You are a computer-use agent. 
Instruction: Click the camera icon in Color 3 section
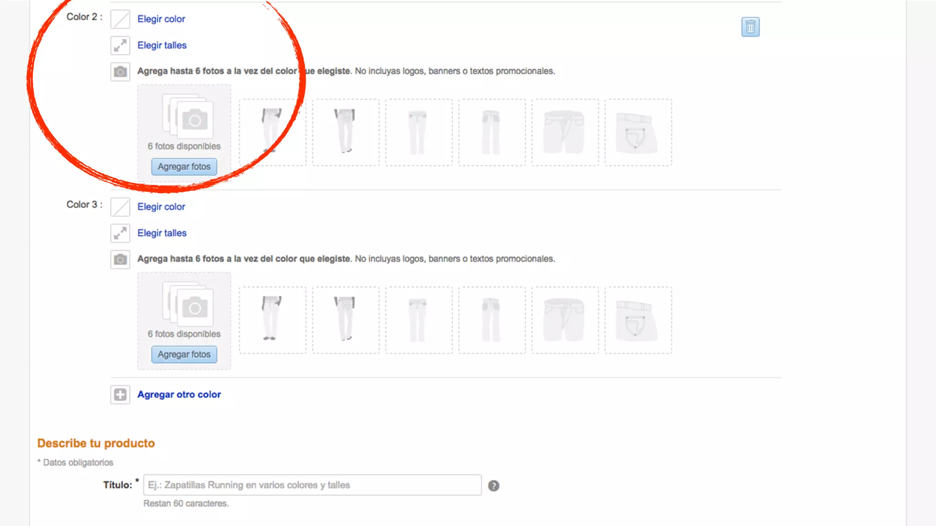(x=120, y=259)
